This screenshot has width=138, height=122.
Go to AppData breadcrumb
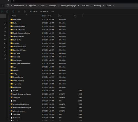click(32, 6)
